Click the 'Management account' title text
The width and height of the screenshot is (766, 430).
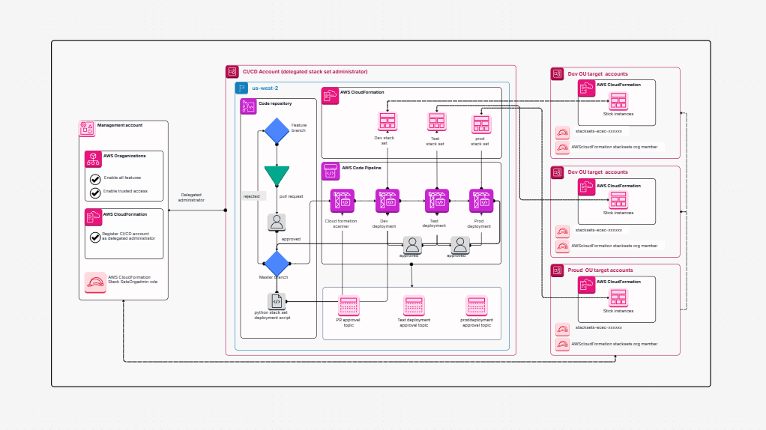tap(120, 125)
